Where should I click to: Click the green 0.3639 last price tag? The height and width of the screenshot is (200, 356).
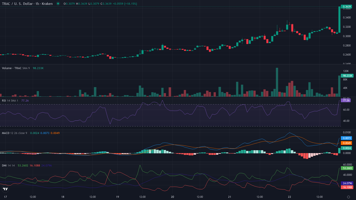click(x=347, y=7)
